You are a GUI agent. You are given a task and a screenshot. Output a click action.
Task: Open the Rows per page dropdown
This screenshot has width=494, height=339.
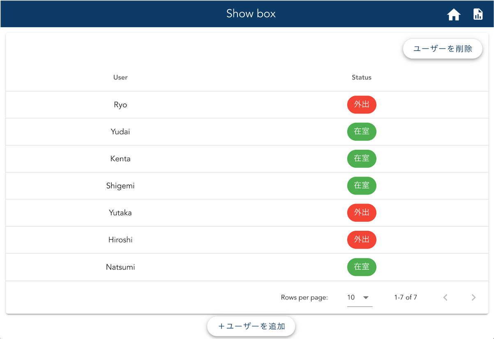(x=360, y=297)
